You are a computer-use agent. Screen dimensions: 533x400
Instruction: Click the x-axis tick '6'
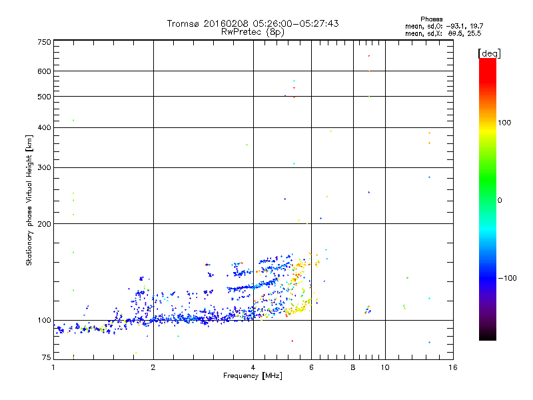[x=311, y=367]
